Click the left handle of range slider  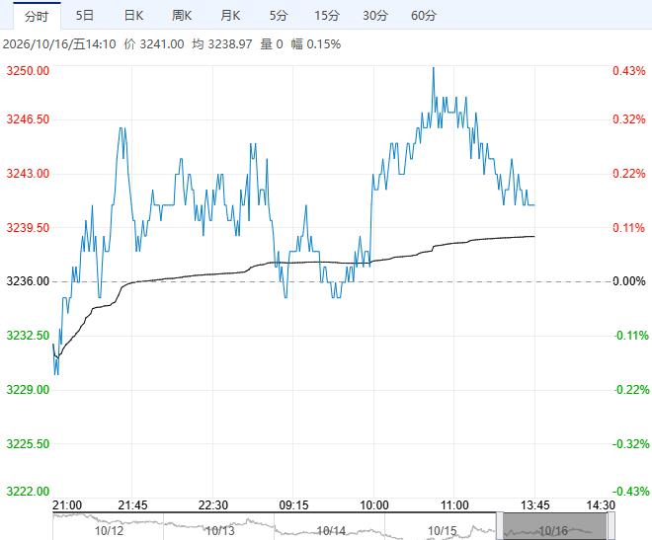click(x=500, y=526)
